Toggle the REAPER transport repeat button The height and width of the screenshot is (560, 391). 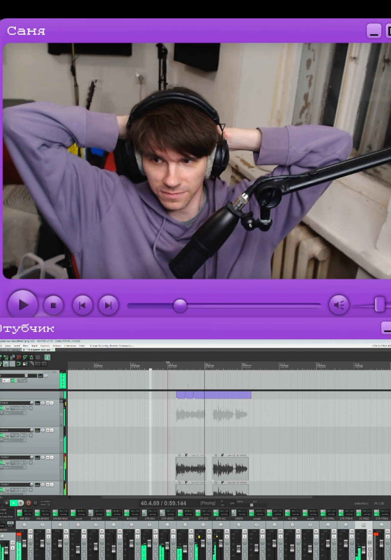pyautogui.click(x=35, y=503)
